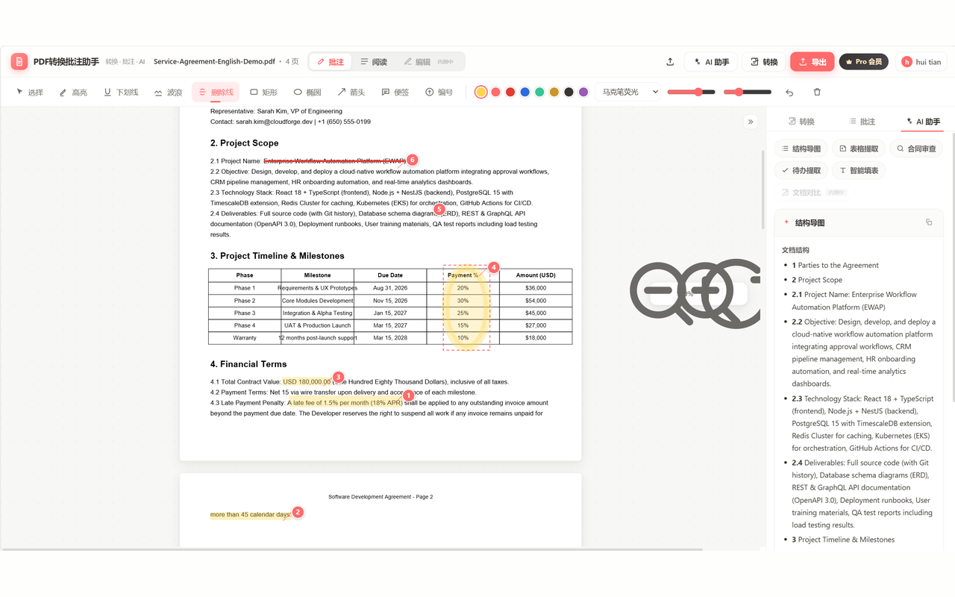
Task: Open the 批注 tab in side panel
Action: click(x=861, y=122)
